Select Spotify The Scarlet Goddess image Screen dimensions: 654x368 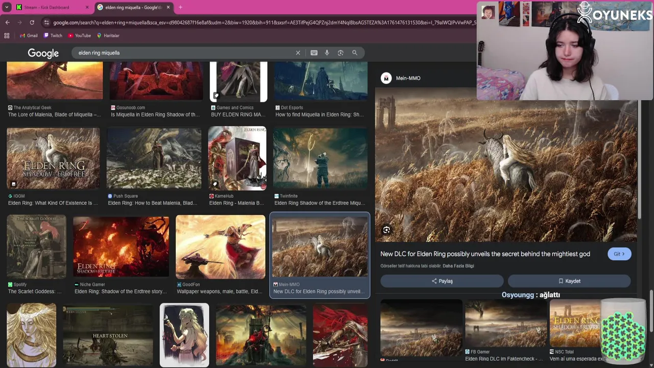click(36, 247)
